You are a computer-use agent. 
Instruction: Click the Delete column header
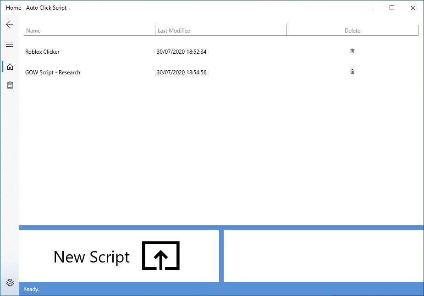click(x=352, y=30)
